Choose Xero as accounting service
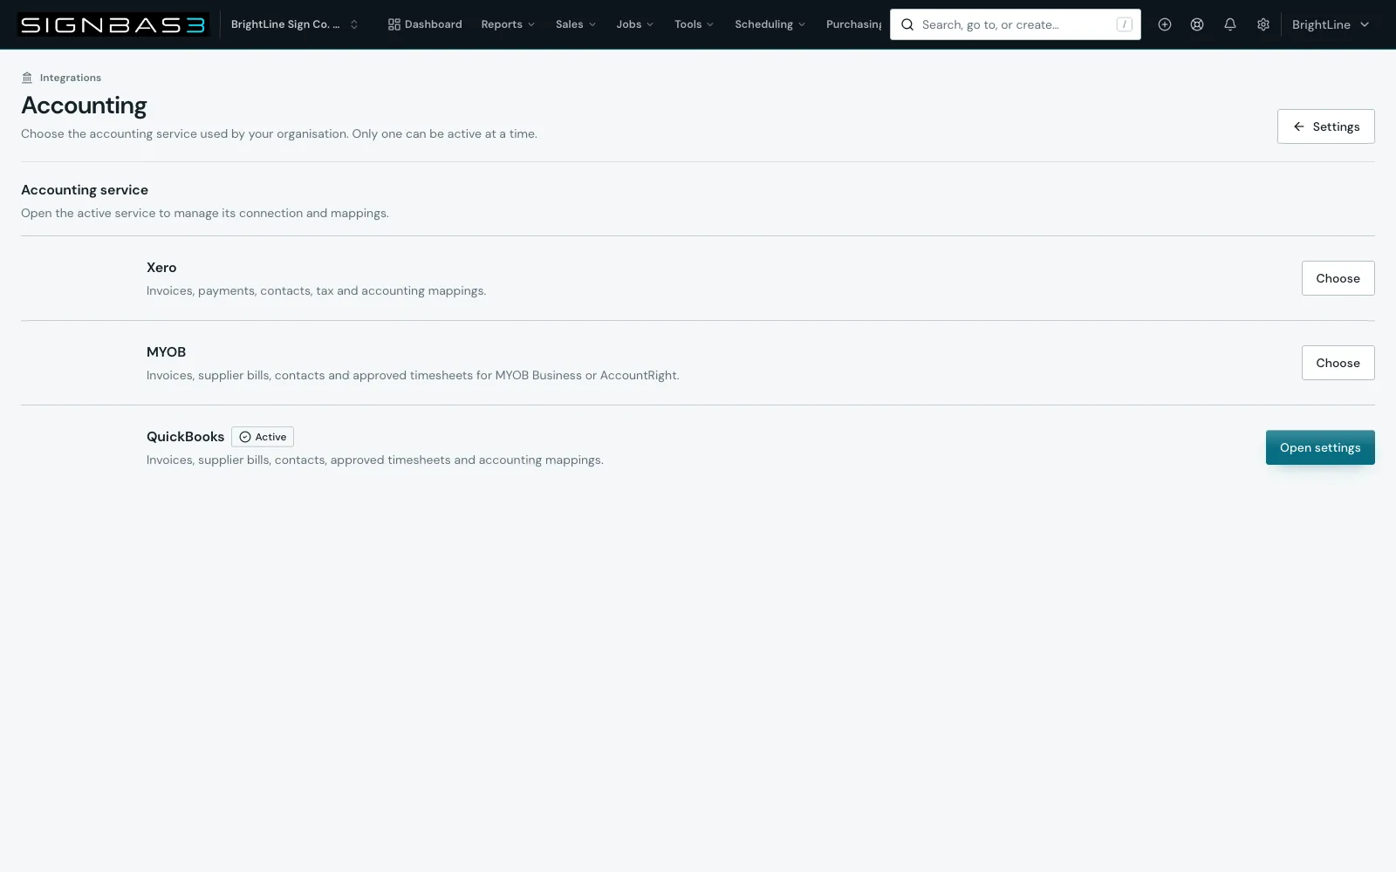The height and width of the screenshot is (872, 1396). tap(1338, 278)
